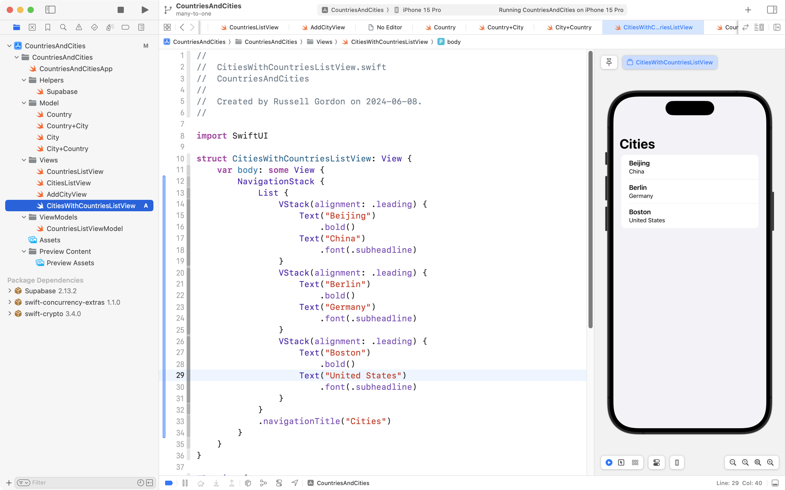Open the bookmark navigator
Image resolution: width=785 pixels, height=490 pixels.
pyautogui.click(x=48, y=27)
